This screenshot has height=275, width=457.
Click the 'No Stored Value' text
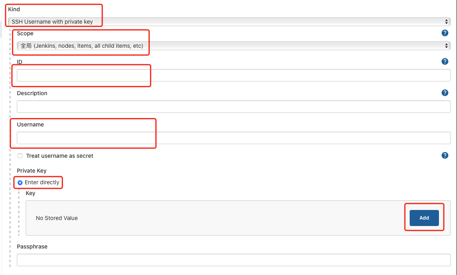57,218
